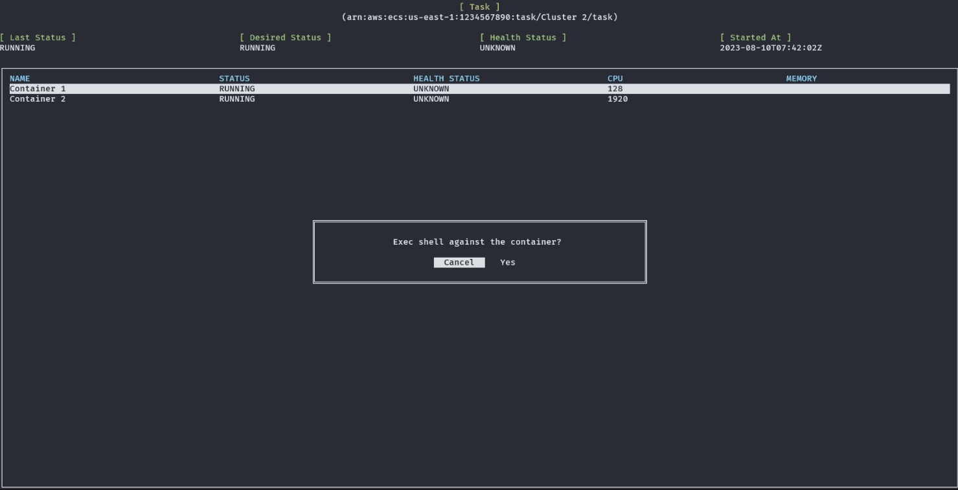Screen dimensions: 958x490
Task: Select the Container 1 row
Action: coord(479,89)
